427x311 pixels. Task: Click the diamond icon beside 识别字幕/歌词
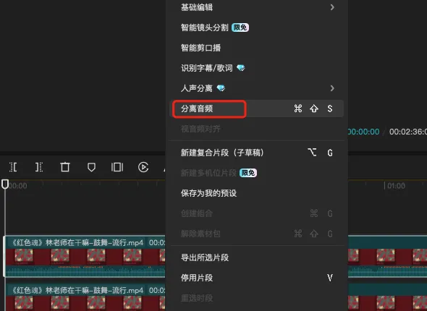pos(240,68)
